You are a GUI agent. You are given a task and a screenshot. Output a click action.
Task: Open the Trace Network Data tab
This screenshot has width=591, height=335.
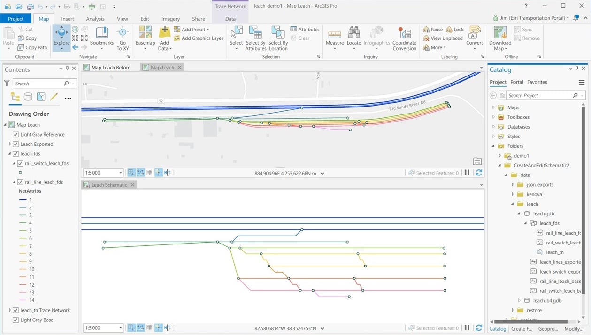point(230,19)
